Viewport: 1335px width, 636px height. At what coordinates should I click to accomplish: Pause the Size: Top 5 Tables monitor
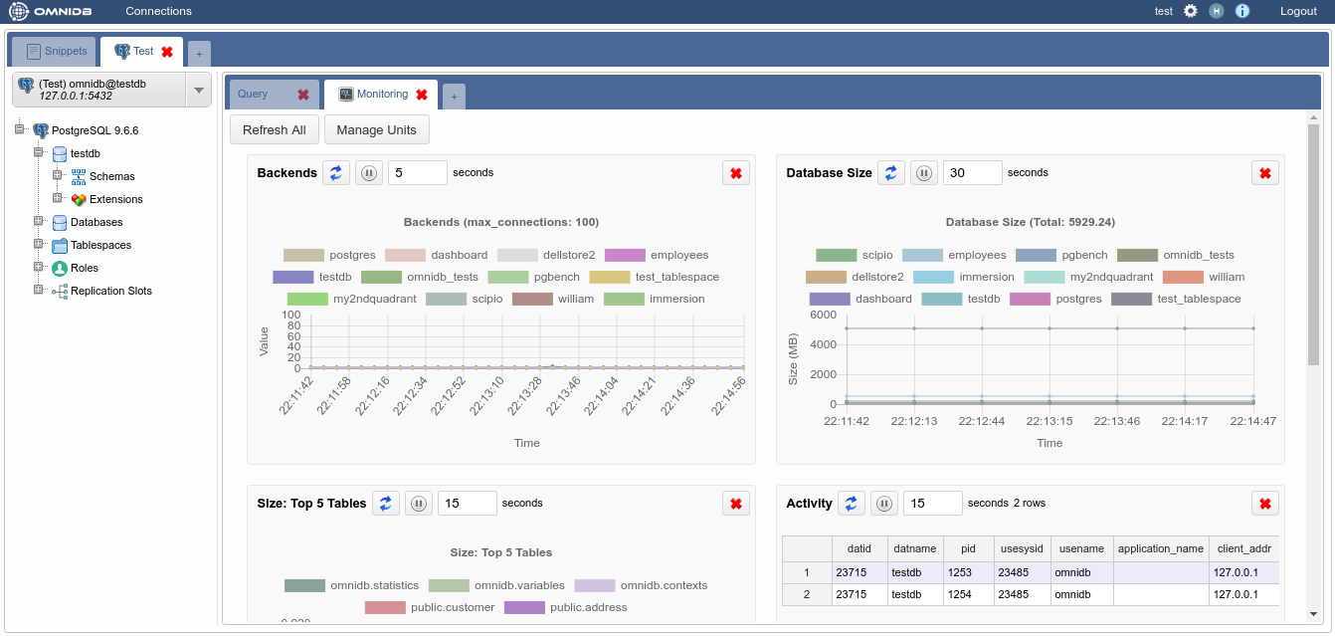(x=419, y=504)
